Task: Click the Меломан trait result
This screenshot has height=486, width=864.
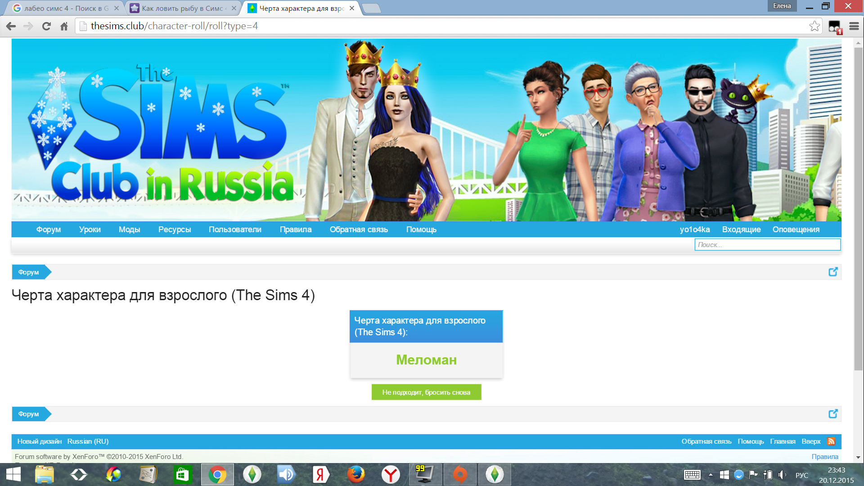Action: 426,360
